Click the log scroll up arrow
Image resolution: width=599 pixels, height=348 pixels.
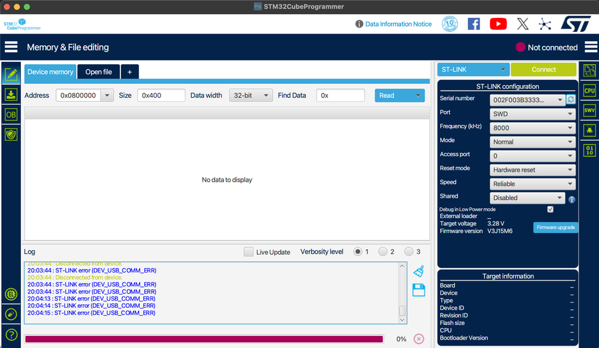click(x=402, y=266)
